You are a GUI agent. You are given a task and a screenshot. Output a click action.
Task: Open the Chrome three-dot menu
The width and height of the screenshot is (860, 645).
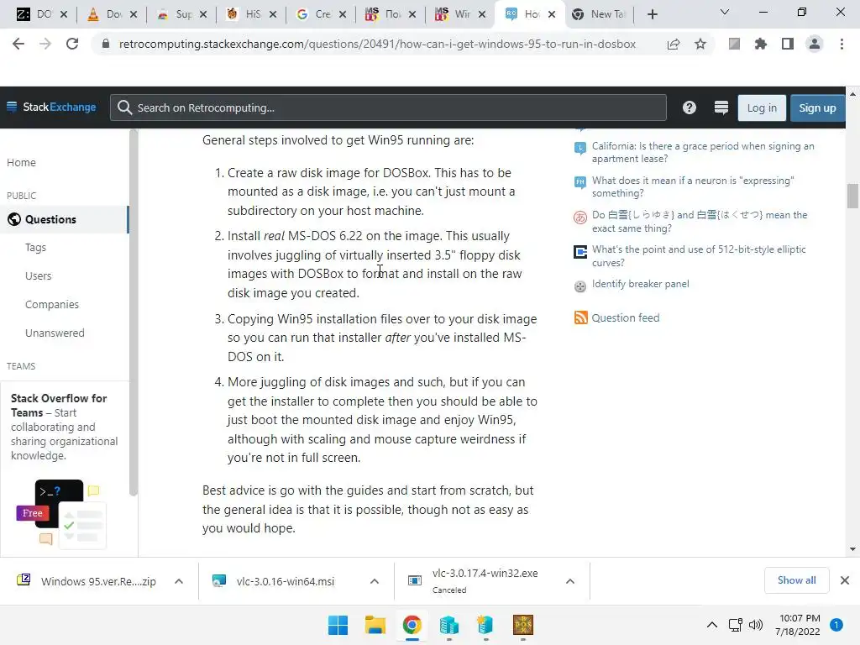[842, 44]
